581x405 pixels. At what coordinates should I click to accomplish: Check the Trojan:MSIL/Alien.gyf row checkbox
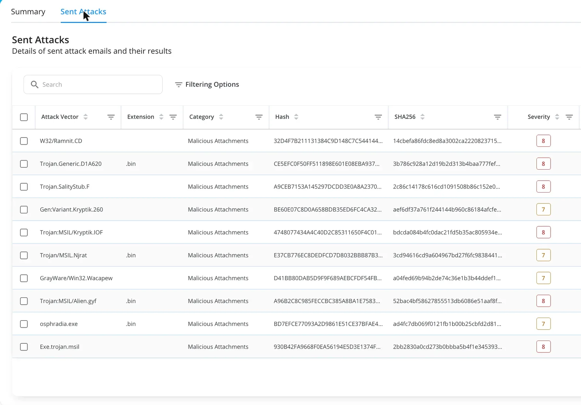[24, 301]
